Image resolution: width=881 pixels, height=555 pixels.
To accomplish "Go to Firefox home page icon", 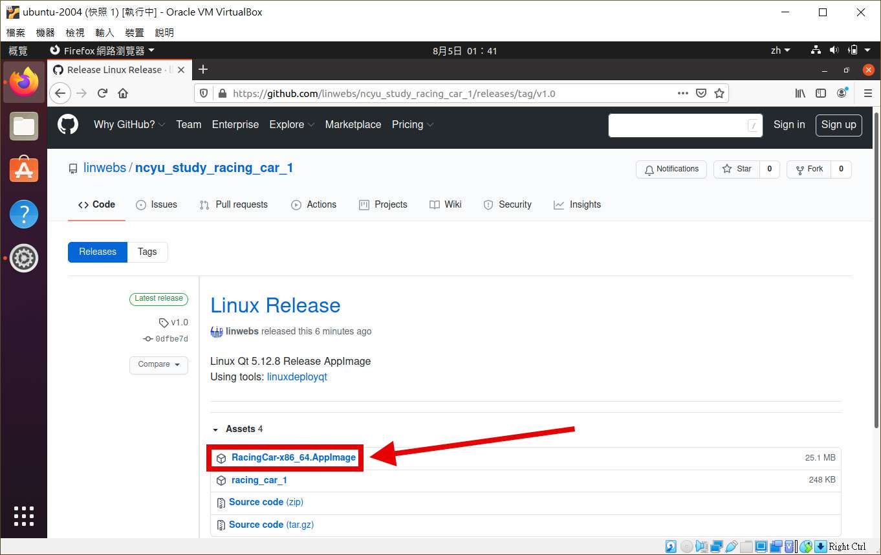I will pyautogui.click(x=123, y=93).
